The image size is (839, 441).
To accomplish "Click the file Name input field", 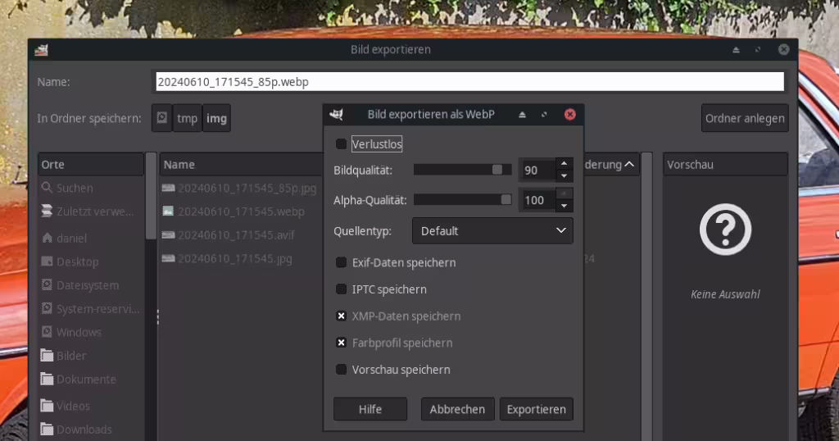I will click(469, 82).
